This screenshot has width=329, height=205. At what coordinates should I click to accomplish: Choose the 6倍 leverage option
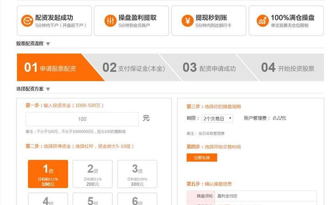click(137, 199)
